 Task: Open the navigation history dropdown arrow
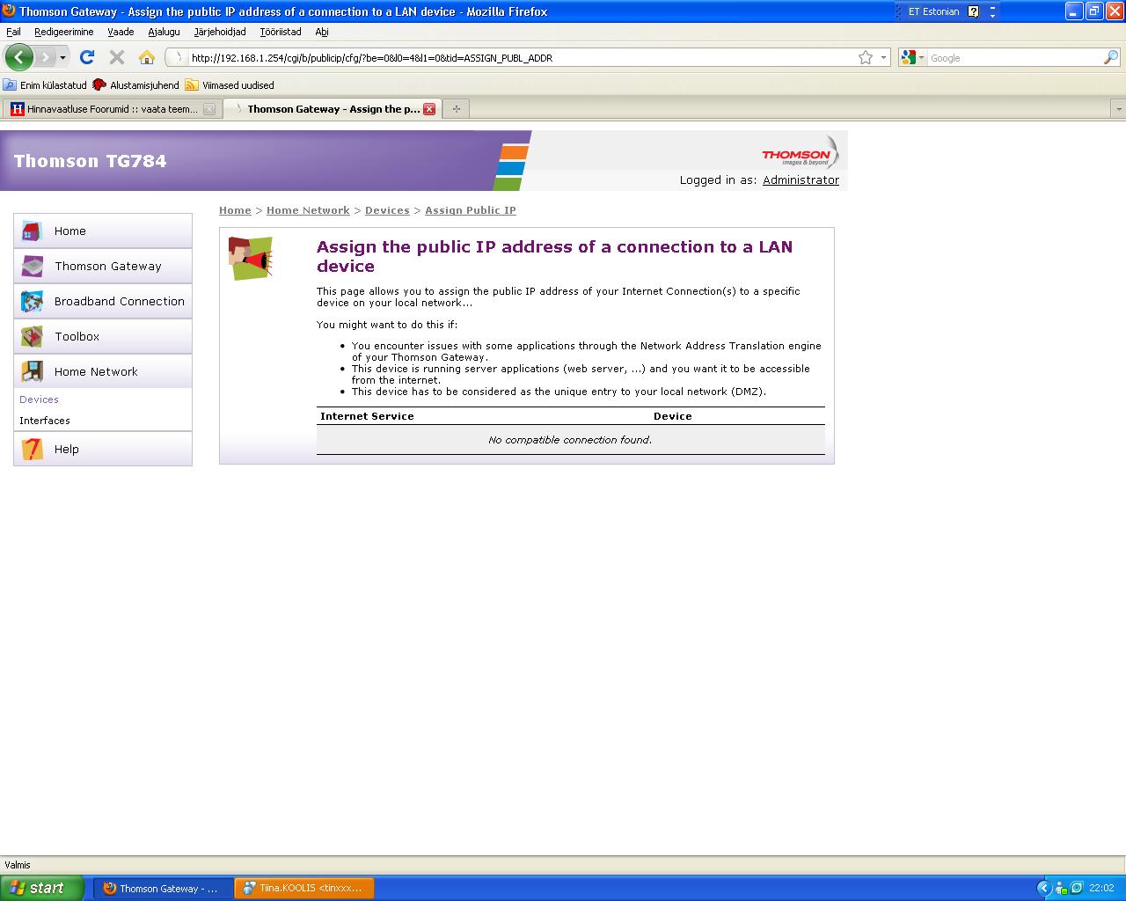pyautogui.click(x=62, y=58)
